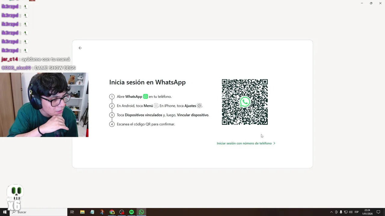Open File Explorer from the taskbar
Screen dimensions: 385x216
82,212
